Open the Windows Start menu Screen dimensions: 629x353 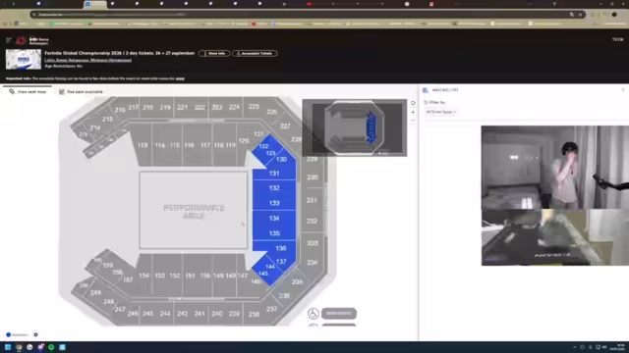(x=8, y=347)
